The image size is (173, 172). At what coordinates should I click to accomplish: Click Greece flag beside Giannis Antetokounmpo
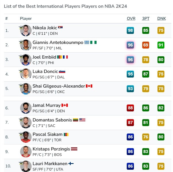point(87,42)
